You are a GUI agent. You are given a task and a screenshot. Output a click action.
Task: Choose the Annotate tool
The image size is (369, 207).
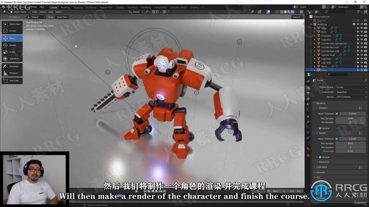tap(12, 66)
